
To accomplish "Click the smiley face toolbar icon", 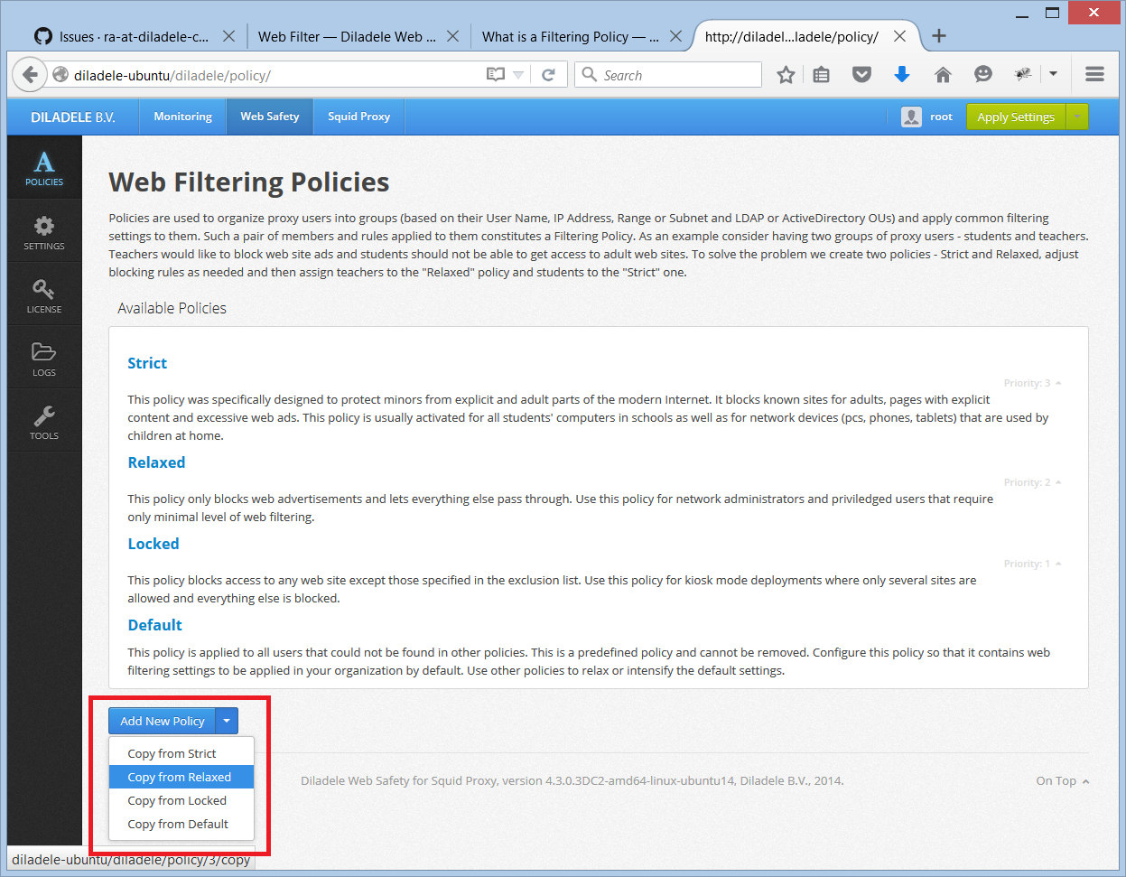I will pos(983,75).
